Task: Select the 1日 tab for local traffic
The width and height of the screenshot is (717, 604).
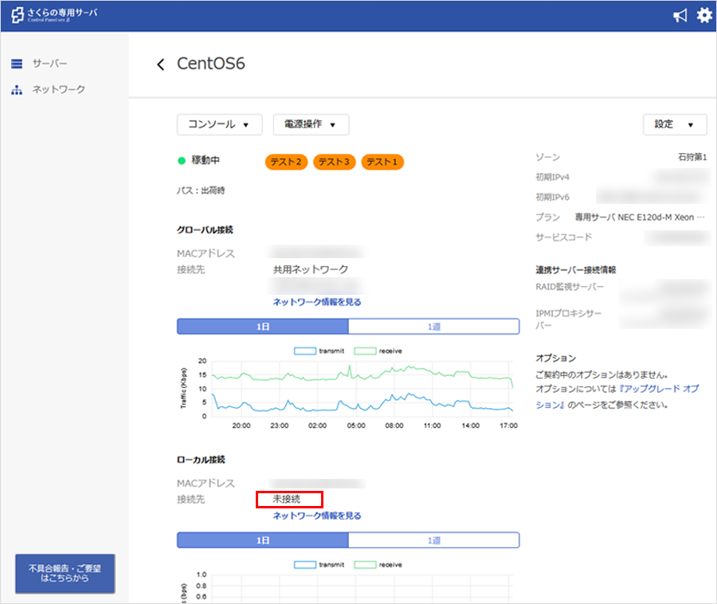Action: point(263,540)
